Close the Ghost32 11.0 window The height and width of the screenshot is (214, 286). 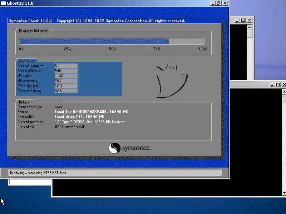(226, 3)
